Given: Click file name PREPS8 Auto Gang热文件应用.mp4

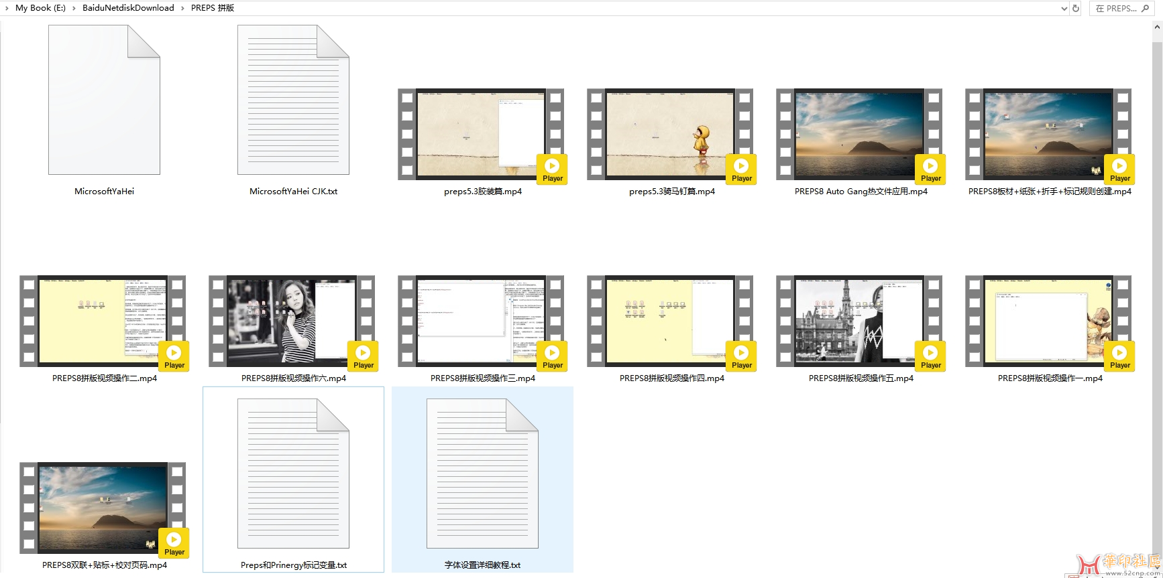Looking at the screenshot, I should pyautogui.click(x=861, y=192).
